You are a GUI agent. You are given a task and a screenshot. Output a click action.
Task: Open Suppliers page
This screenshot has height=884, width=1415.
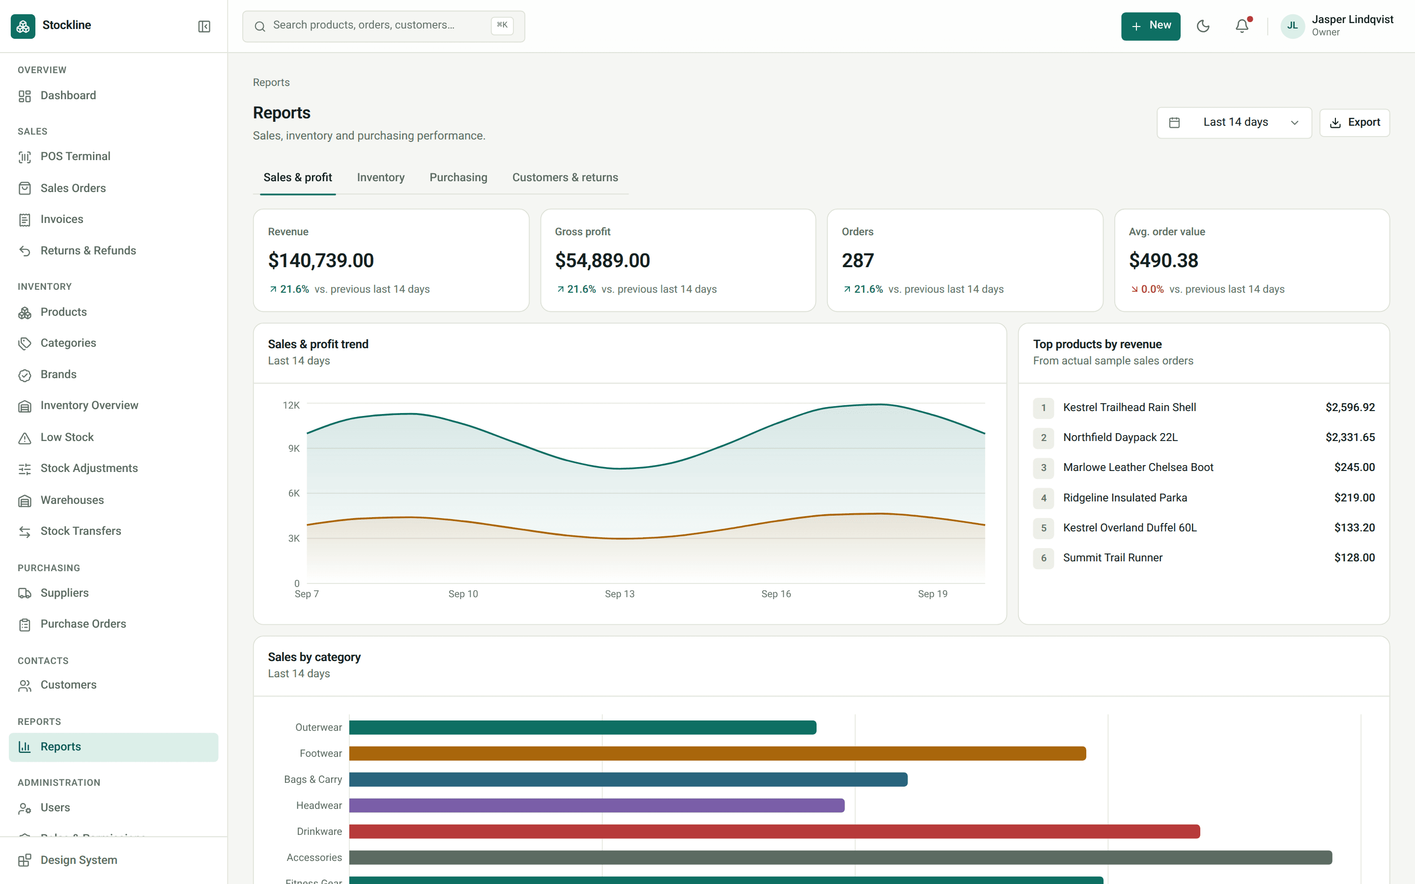[x=113, y=593]
